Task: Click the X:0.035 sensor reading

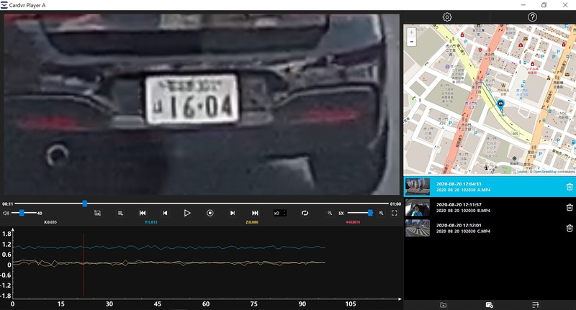Action: (50, 222)
